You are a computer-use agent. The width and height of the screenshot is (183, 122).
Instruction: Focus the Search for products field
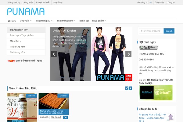[x=151, y=31]
